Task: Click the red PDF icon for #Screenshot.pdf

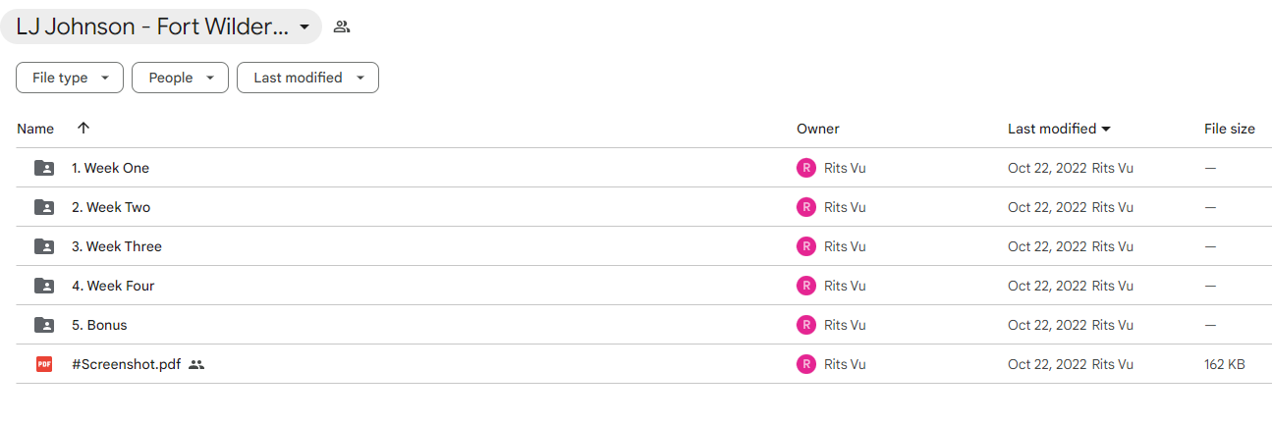Action: click(x=44, y=364)
